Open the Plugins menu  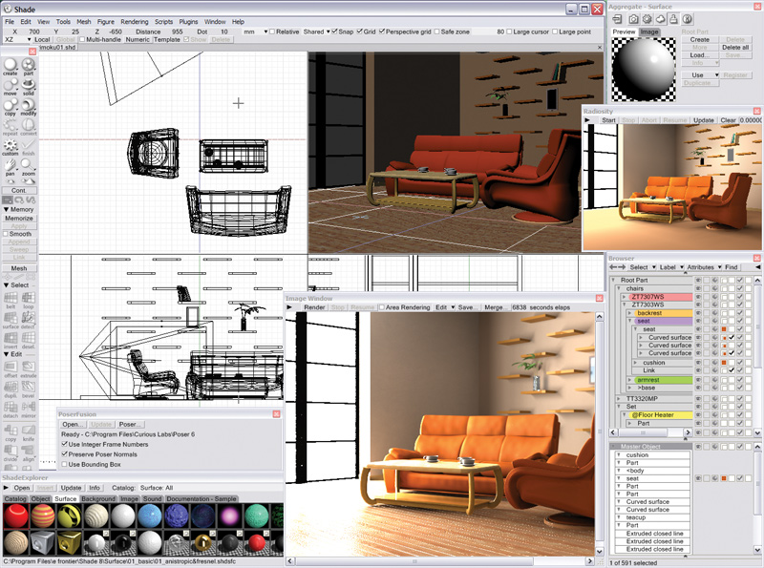pyautogui.click(x=188, y=22)
